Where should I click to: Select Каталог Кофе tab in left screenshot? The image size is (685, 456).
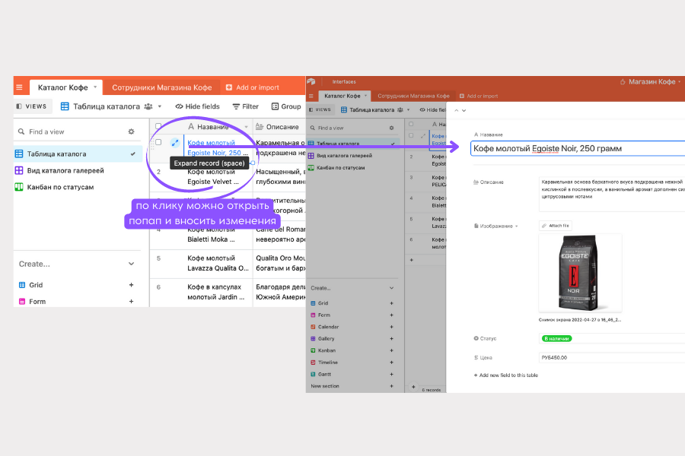(66, 87)
